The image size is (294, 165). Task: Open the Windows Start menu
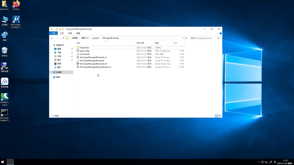click(x=2, y=162)
